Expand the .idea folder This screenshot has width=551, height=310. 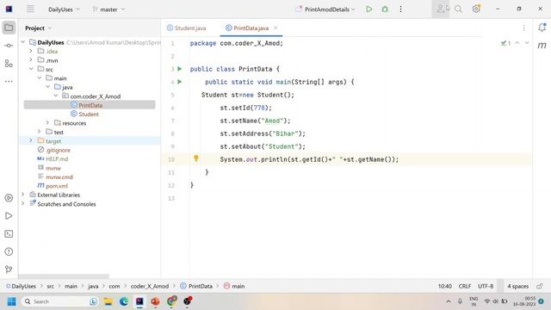31,52
